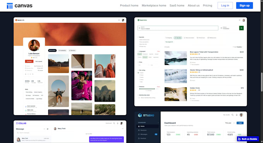Click the blue Sign up button
Screen dimensions: 263x143
[244, 5]
